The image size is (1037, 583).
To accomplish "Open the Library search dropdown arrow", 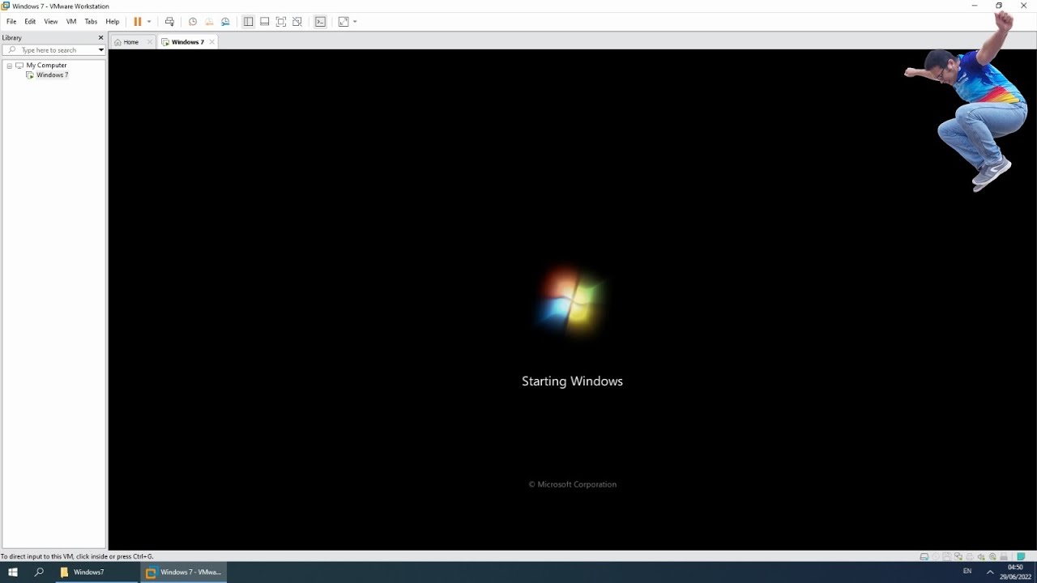I will (x=101, y=50).
